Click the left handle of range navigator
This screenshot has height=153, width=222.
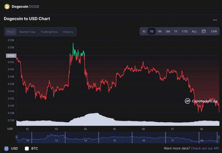point(17,137)
